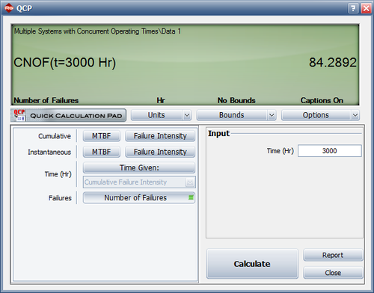Click the Close button beside Calculate

pyautogui.click(x=333, y=273)
